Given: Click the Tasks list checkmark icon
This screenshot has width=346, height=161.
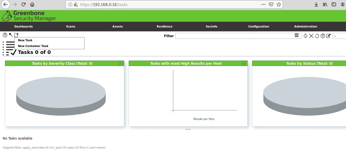Looking at the screenshot, I should (10, 48).
